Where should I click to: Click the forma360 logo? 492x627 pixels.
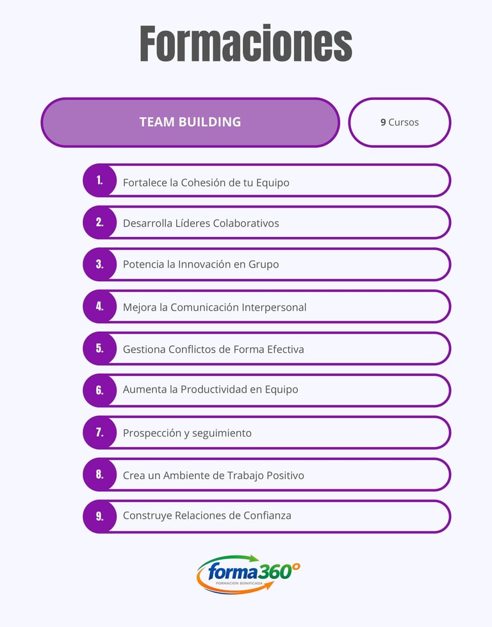click(247, 574)
